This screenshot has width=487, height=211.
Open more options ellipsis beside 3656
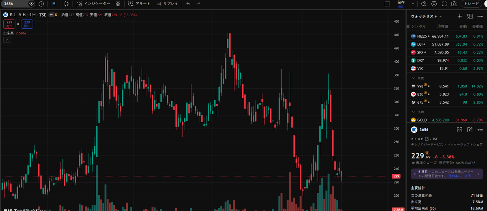click(x=480, y=130)
